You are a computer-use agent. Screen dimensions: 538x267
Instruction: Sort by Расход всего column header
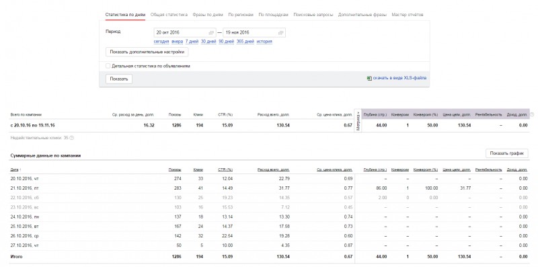pyautogui.click(x=273, y=169)
